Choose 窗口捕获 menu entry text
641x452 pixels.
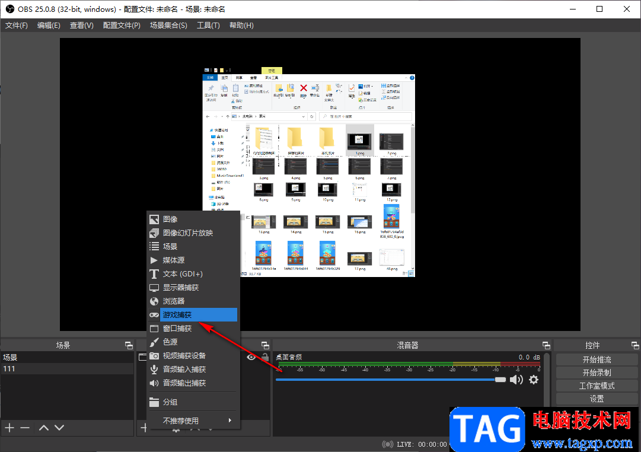[x=177, y=329]
